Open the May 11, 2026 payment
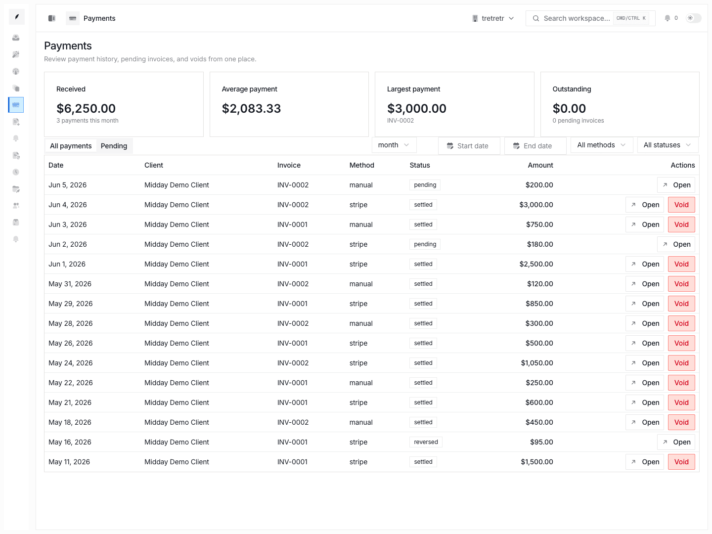The height and width of the screenshot is (534, 712). coord(645,462)
